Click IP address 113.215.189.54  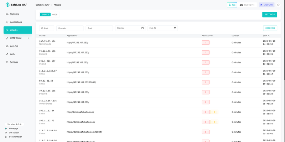48,131
